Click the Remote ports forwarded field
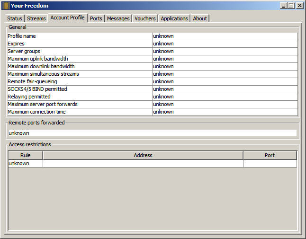 click(152, 133)
